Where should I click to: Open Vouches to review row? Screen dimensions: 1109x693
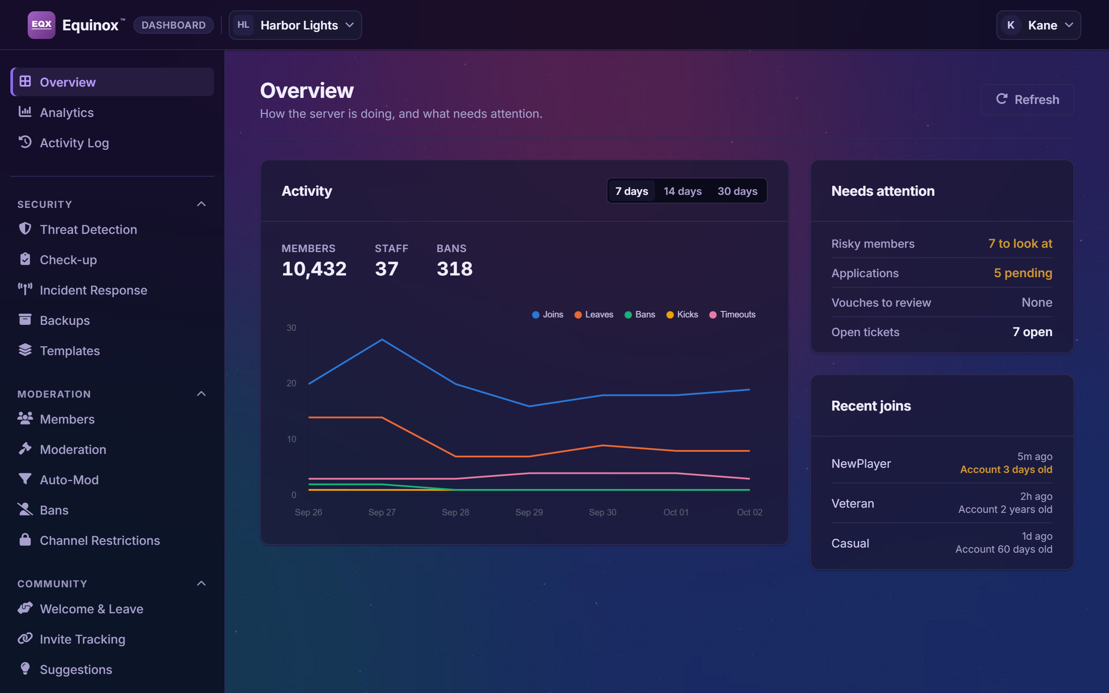pos(942,302)
